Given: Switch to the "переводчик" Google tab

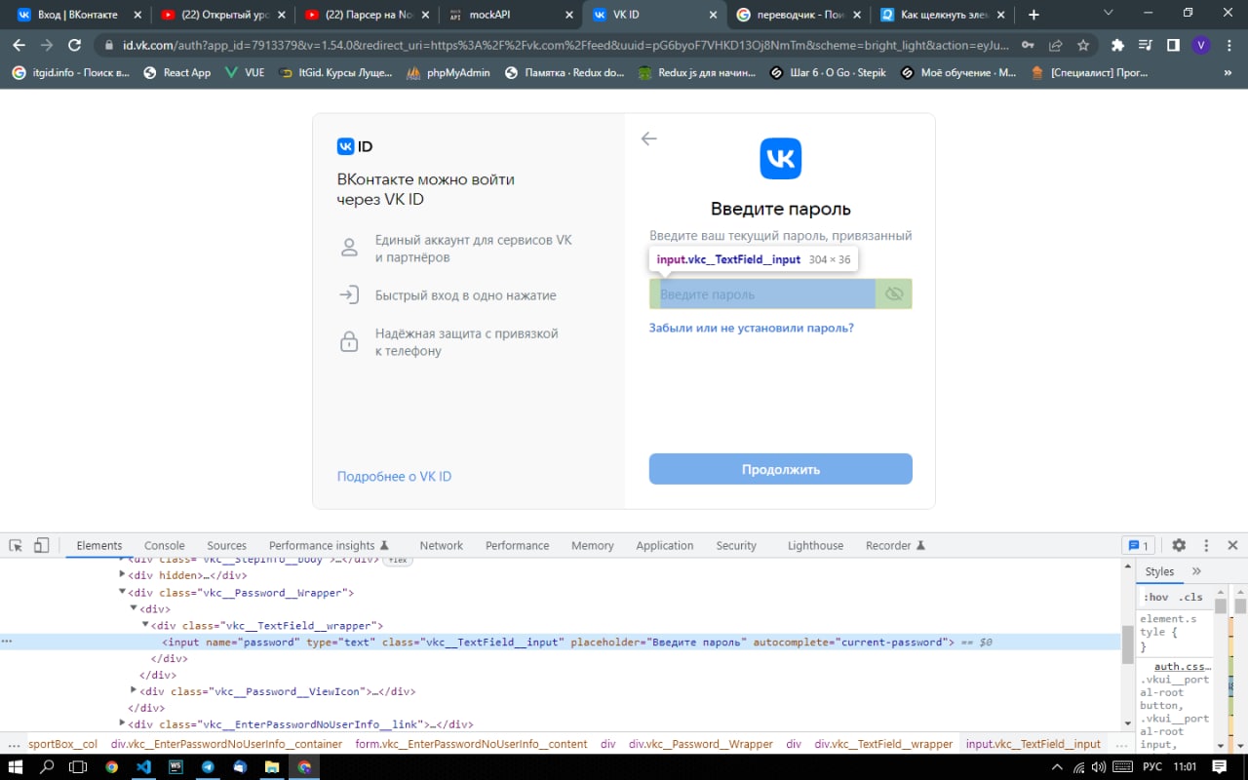Looking at the screenshot, I should click(x=798, y=15).
